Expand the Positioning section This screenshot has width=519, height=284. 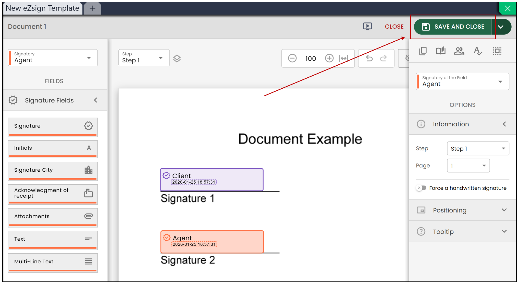coord(462,210)
